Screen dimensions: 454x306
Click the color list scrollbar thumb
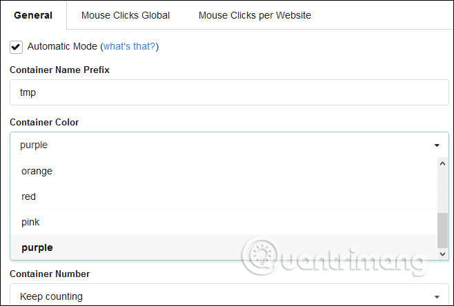[x=443, y=229]
